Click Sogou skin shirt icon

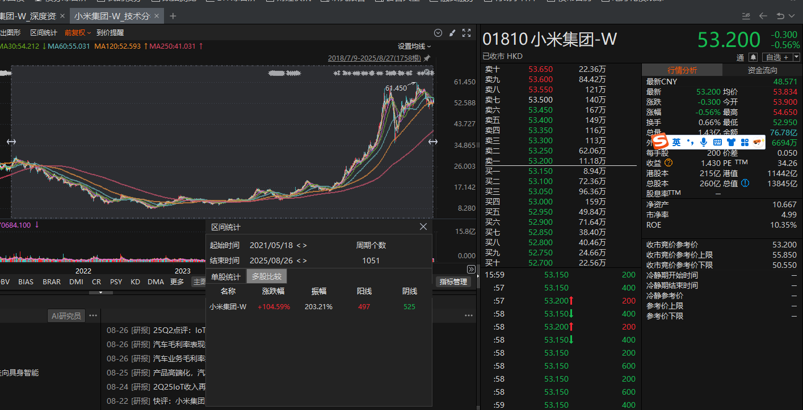coord(731,142)
